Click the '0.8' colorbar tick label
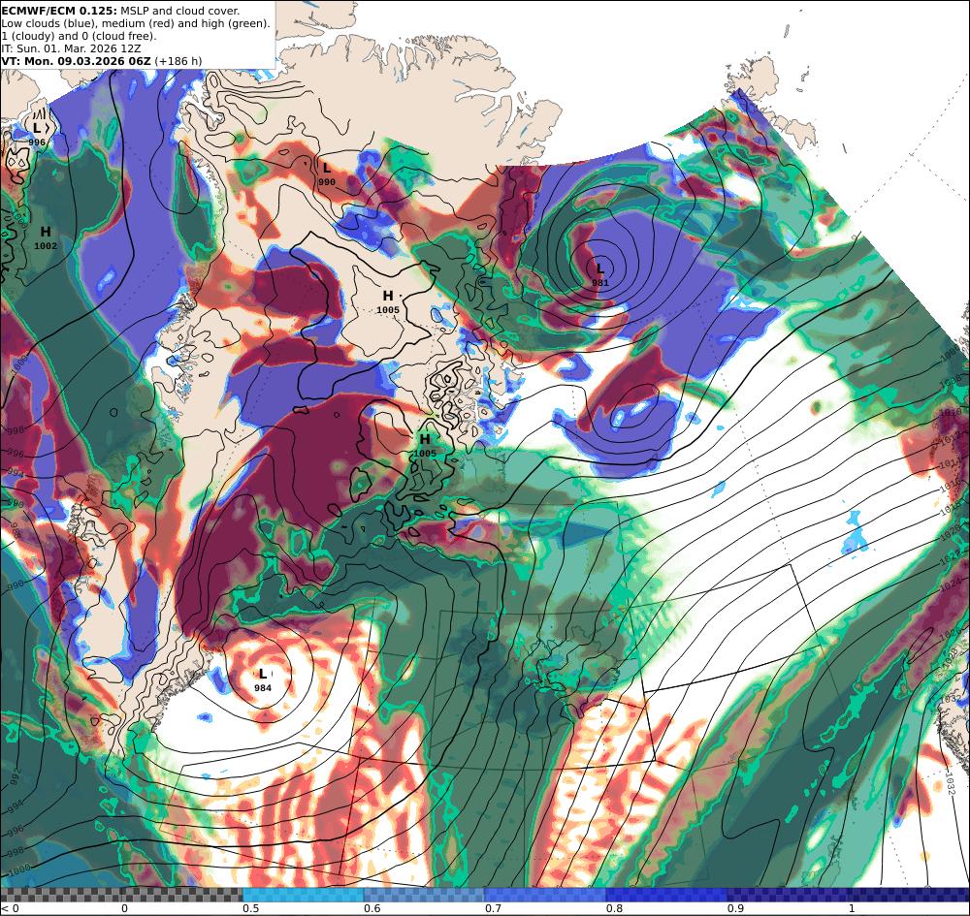The height and width of the screenshot is (916, 970). (614, 908)
